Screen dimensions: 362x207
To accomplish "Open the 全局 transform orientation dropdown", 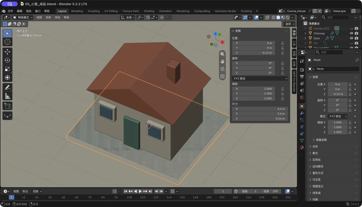I will [128, 17].
